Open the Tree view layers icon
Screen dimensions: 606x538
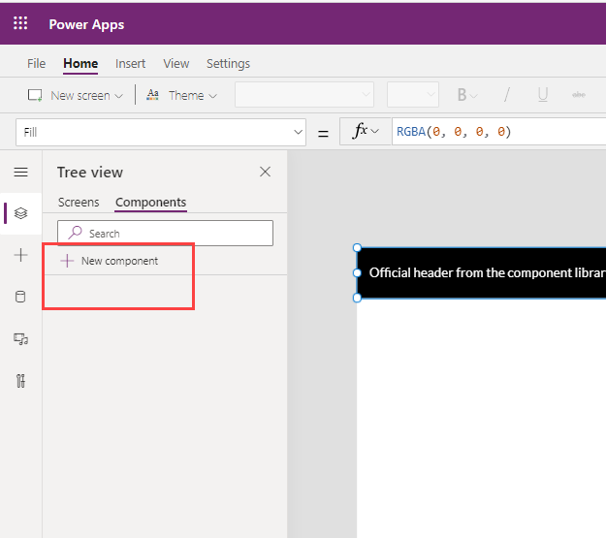point(20,213)
